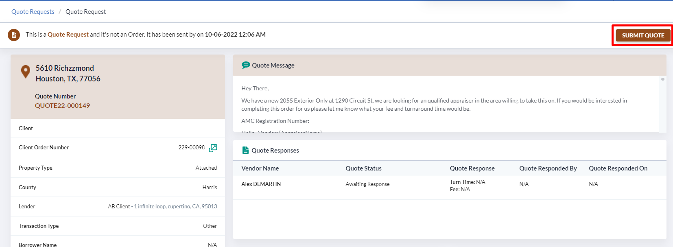The height and width of the screenshot is (247, 673).
Task: Click Houston, TX, 77056 text
Action: point(68,79)
